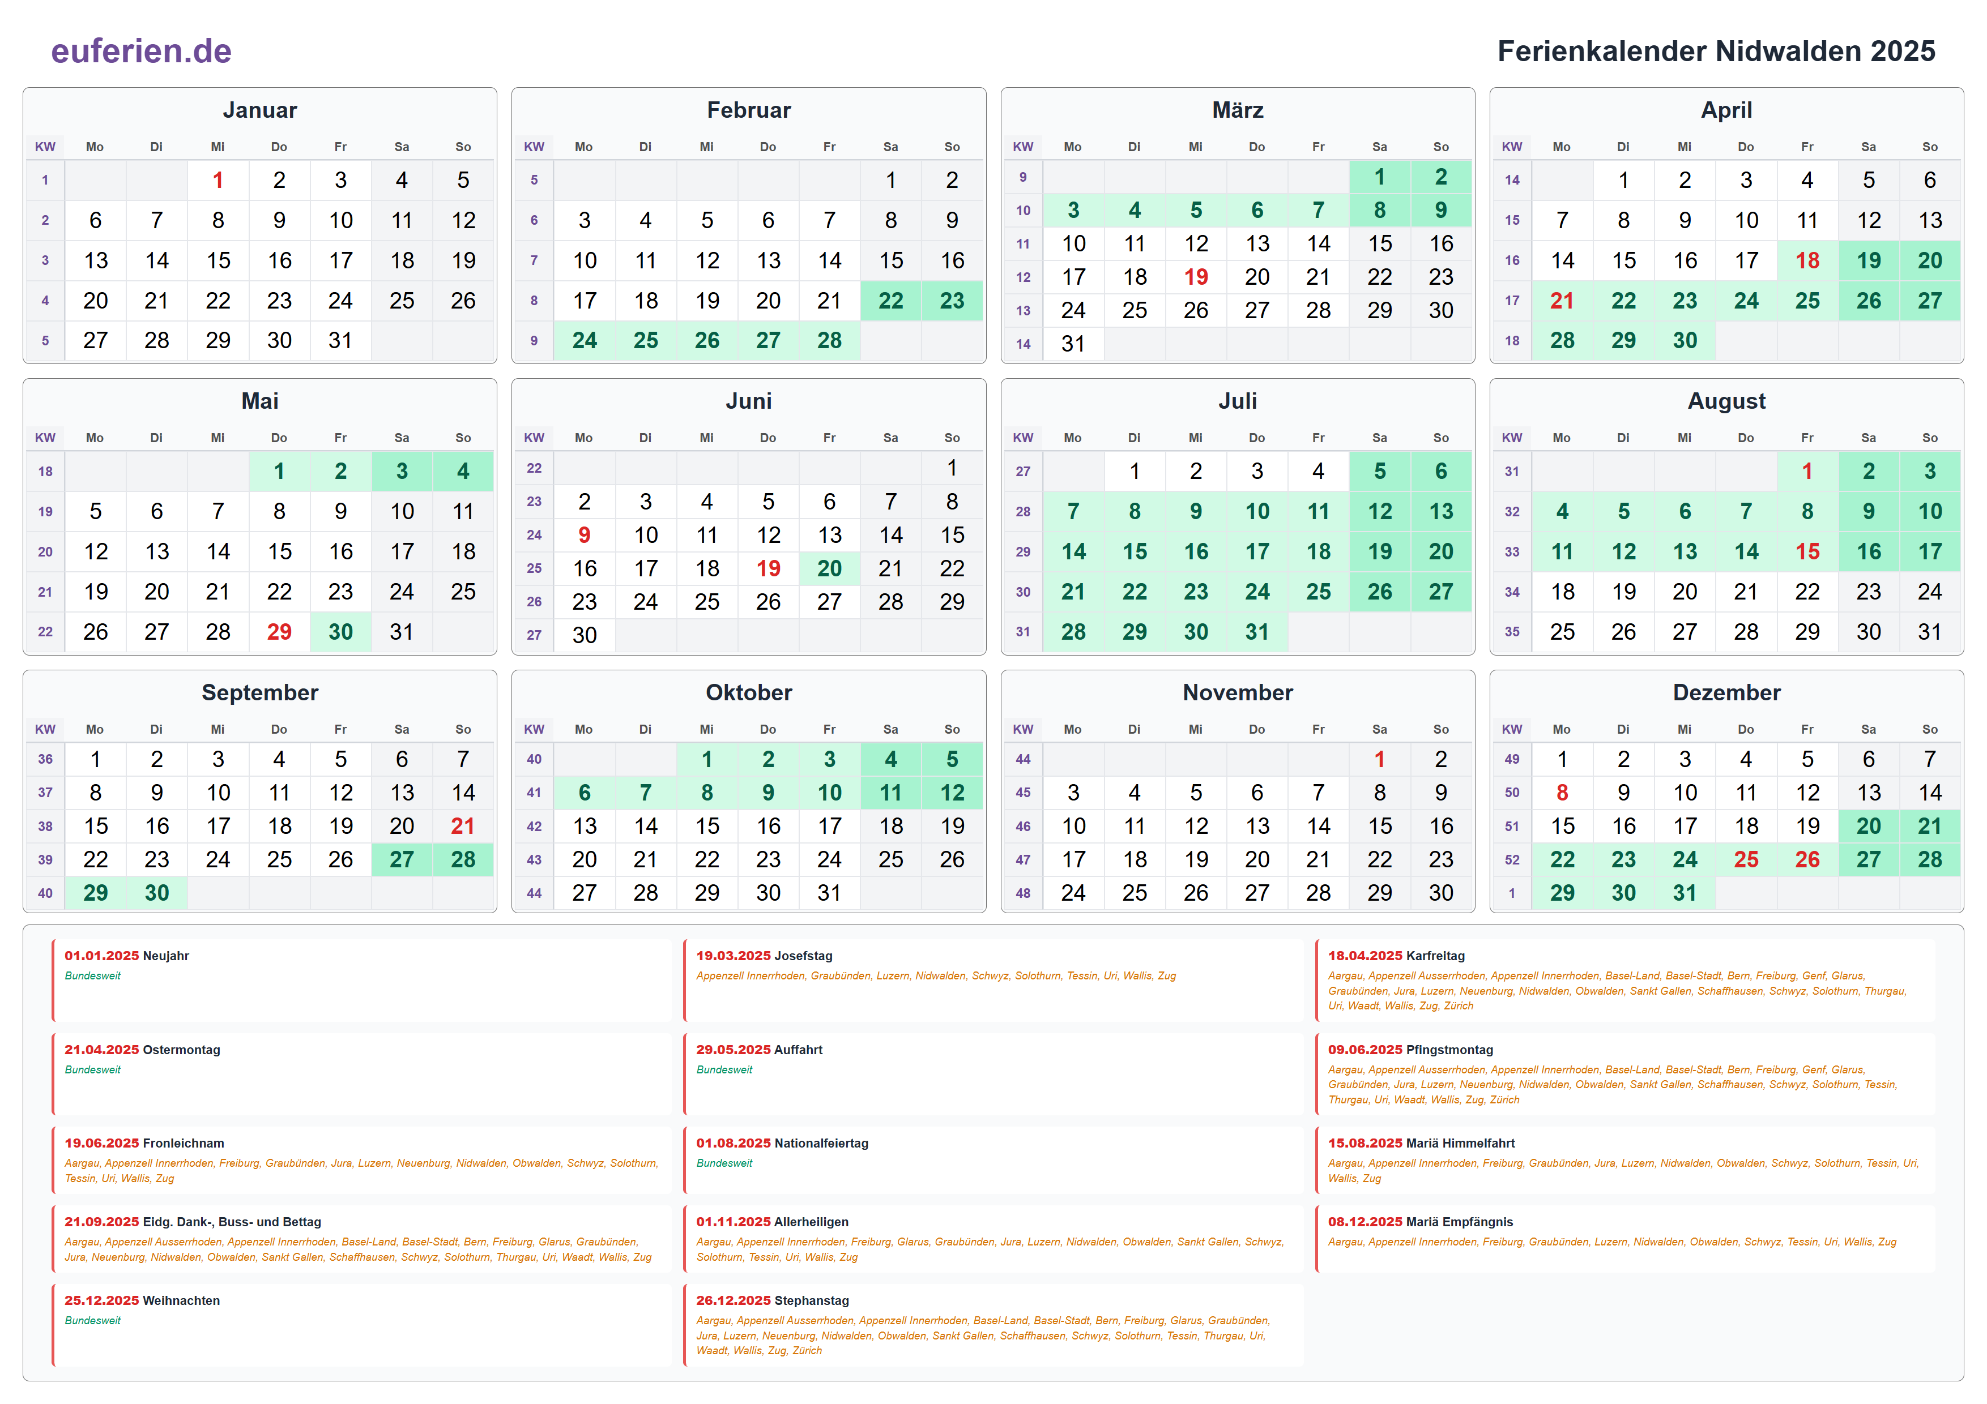Click the Ferienkalender Nidwalden 2025 title
This screenshot has width=1987, height=1404.
tap(1716, 51)
